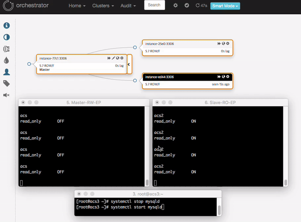Open the info icon in left sidebar
The image size is (301, 222).
pos(6,25)
